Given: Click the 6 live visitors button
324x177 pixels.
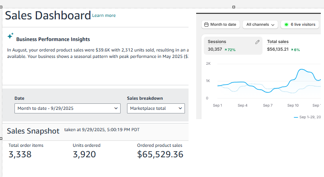Looking at the screenshot, I should (300, 25).
